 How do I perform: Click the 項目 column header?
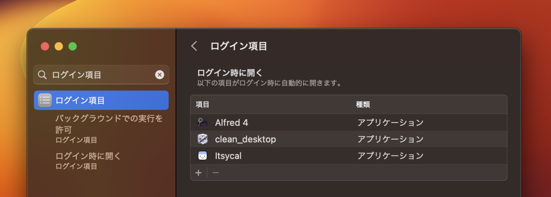point(202,105)
